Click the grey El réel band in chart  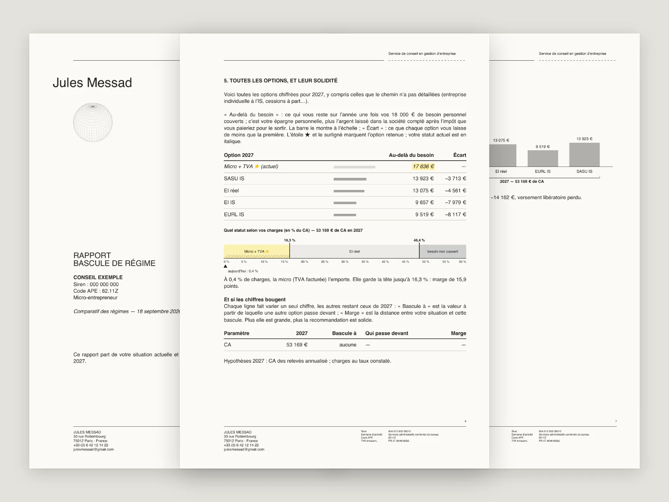pos(354,251)
